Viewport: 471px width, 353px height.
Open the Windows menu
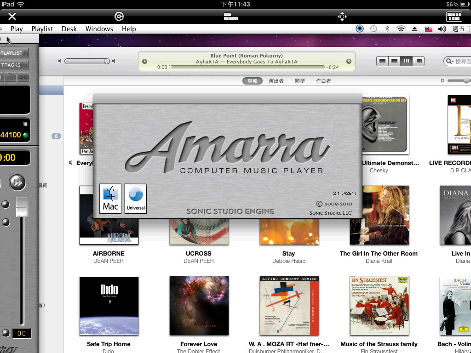tap(99, 29)
